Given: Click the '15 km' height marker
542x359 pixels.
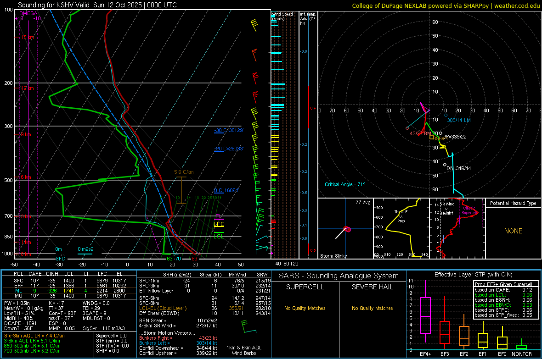Looking at the screenshot, I should click(x=27, y=37).
